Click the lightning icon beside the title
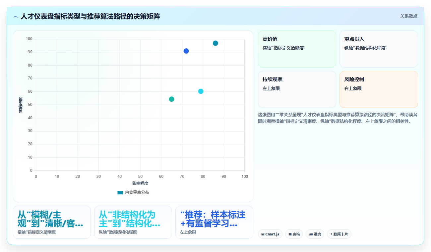This screenshot has width=431, height=252. coord(16,17)
